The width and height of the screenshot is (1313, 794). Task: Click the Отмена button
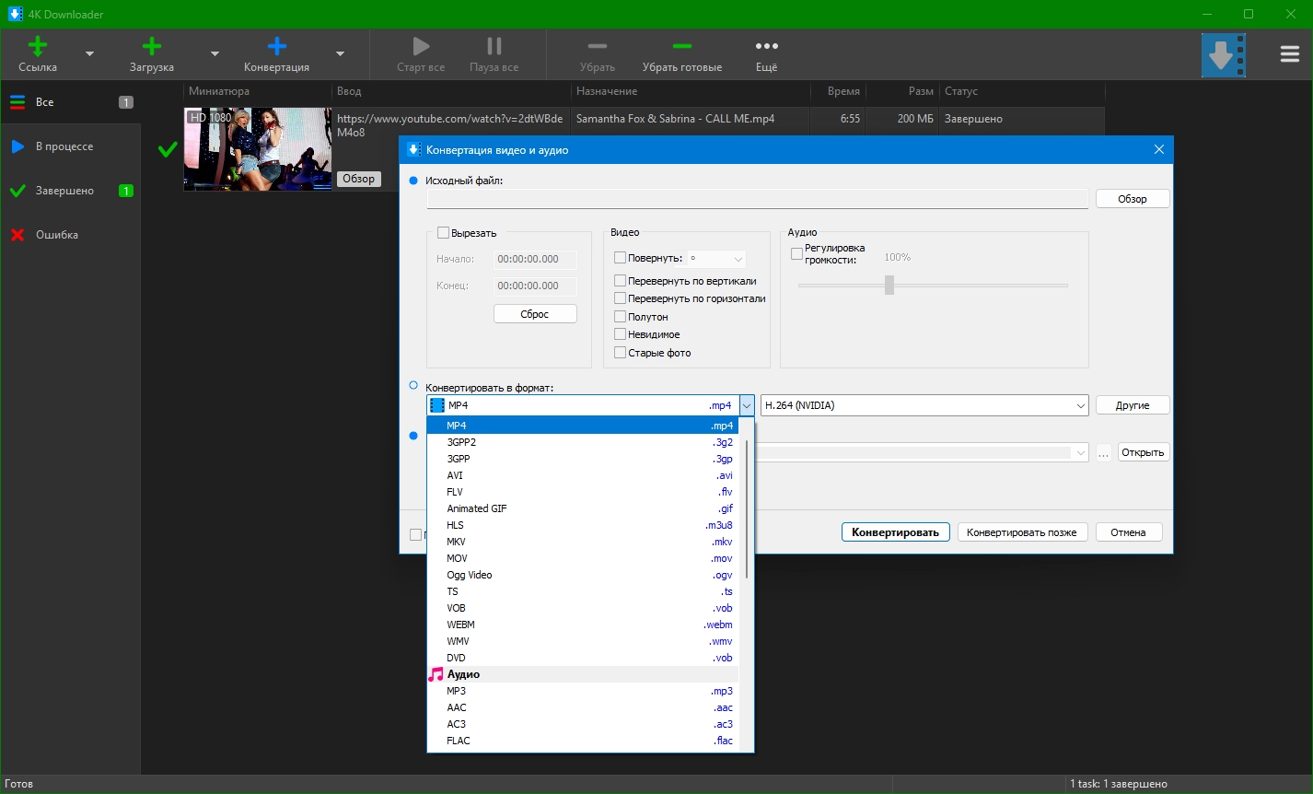[x=1128, y=532]
